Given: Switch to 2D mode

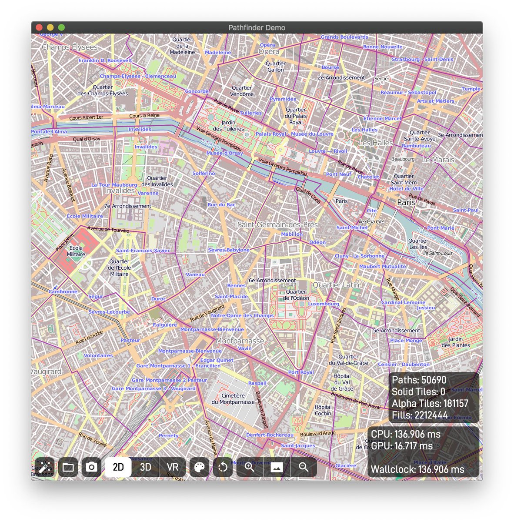Looking at the screenshot, I should tap(118, 467).
